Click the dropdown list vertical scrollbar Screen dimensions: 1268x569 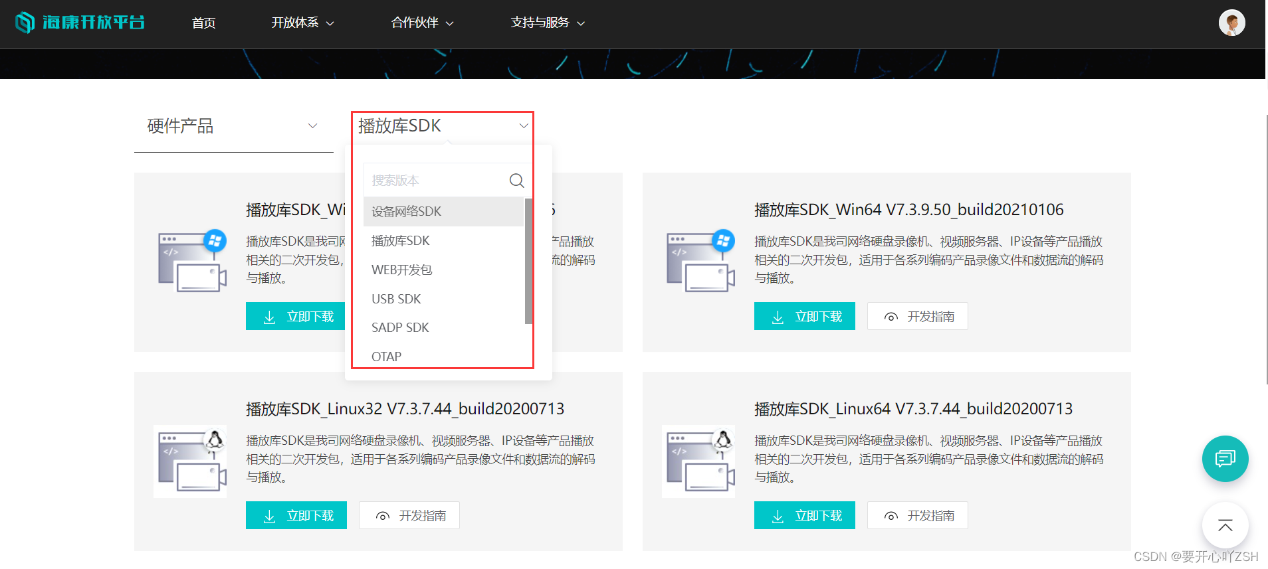point(528,261)
